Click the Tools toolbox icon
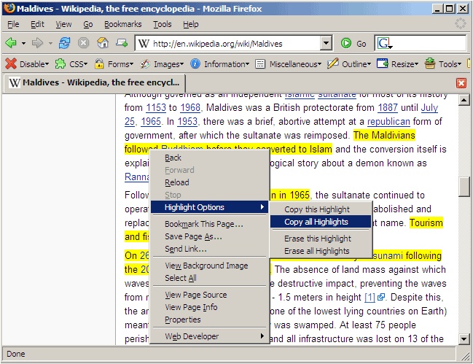 (430, 63)
